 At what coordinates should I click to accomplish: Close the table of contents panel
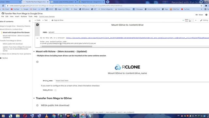(x=30, y=21)
